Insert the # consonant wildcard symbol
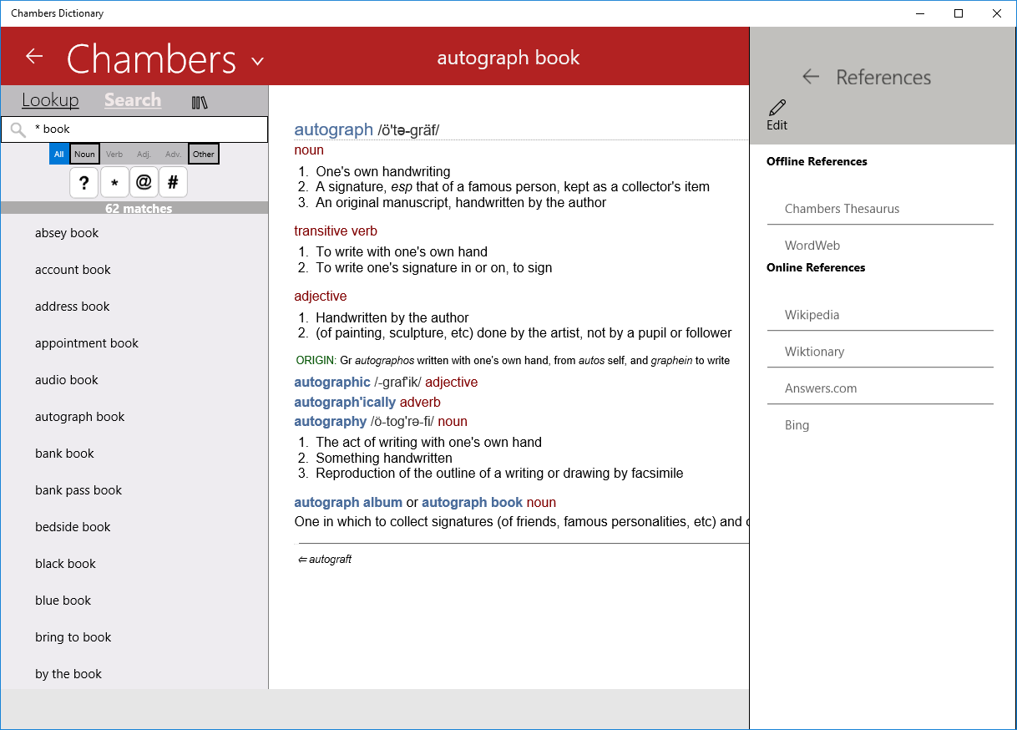This screenshot has width=1017, height=730. coord(173,182)
